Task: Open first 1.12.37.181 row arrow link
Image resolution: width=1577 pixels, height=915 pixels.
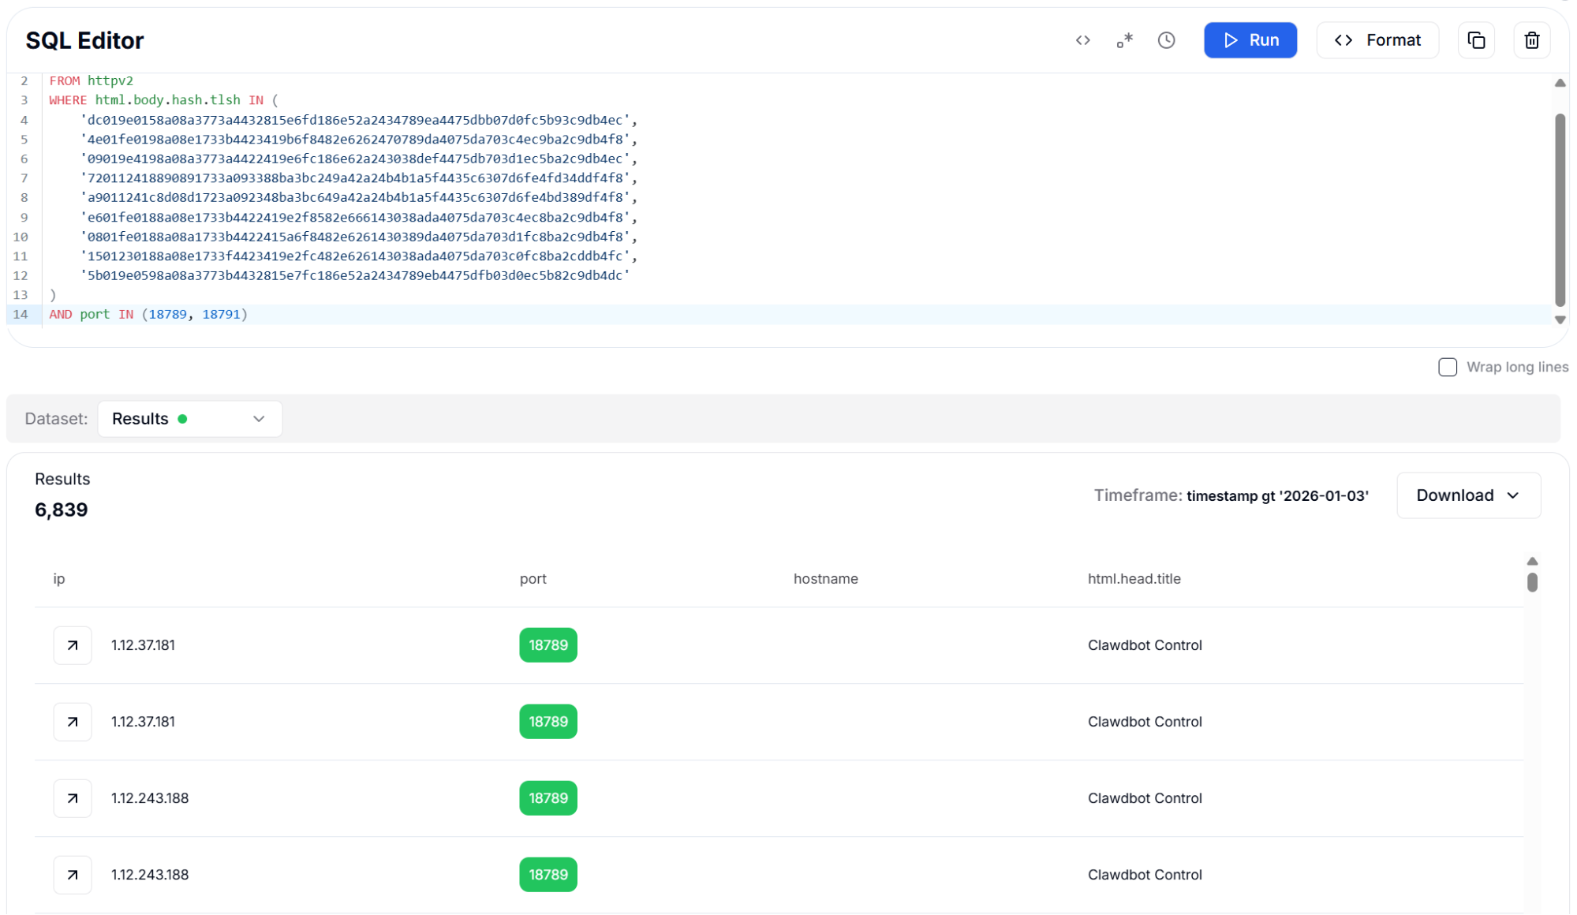Action: coord(73,645)
